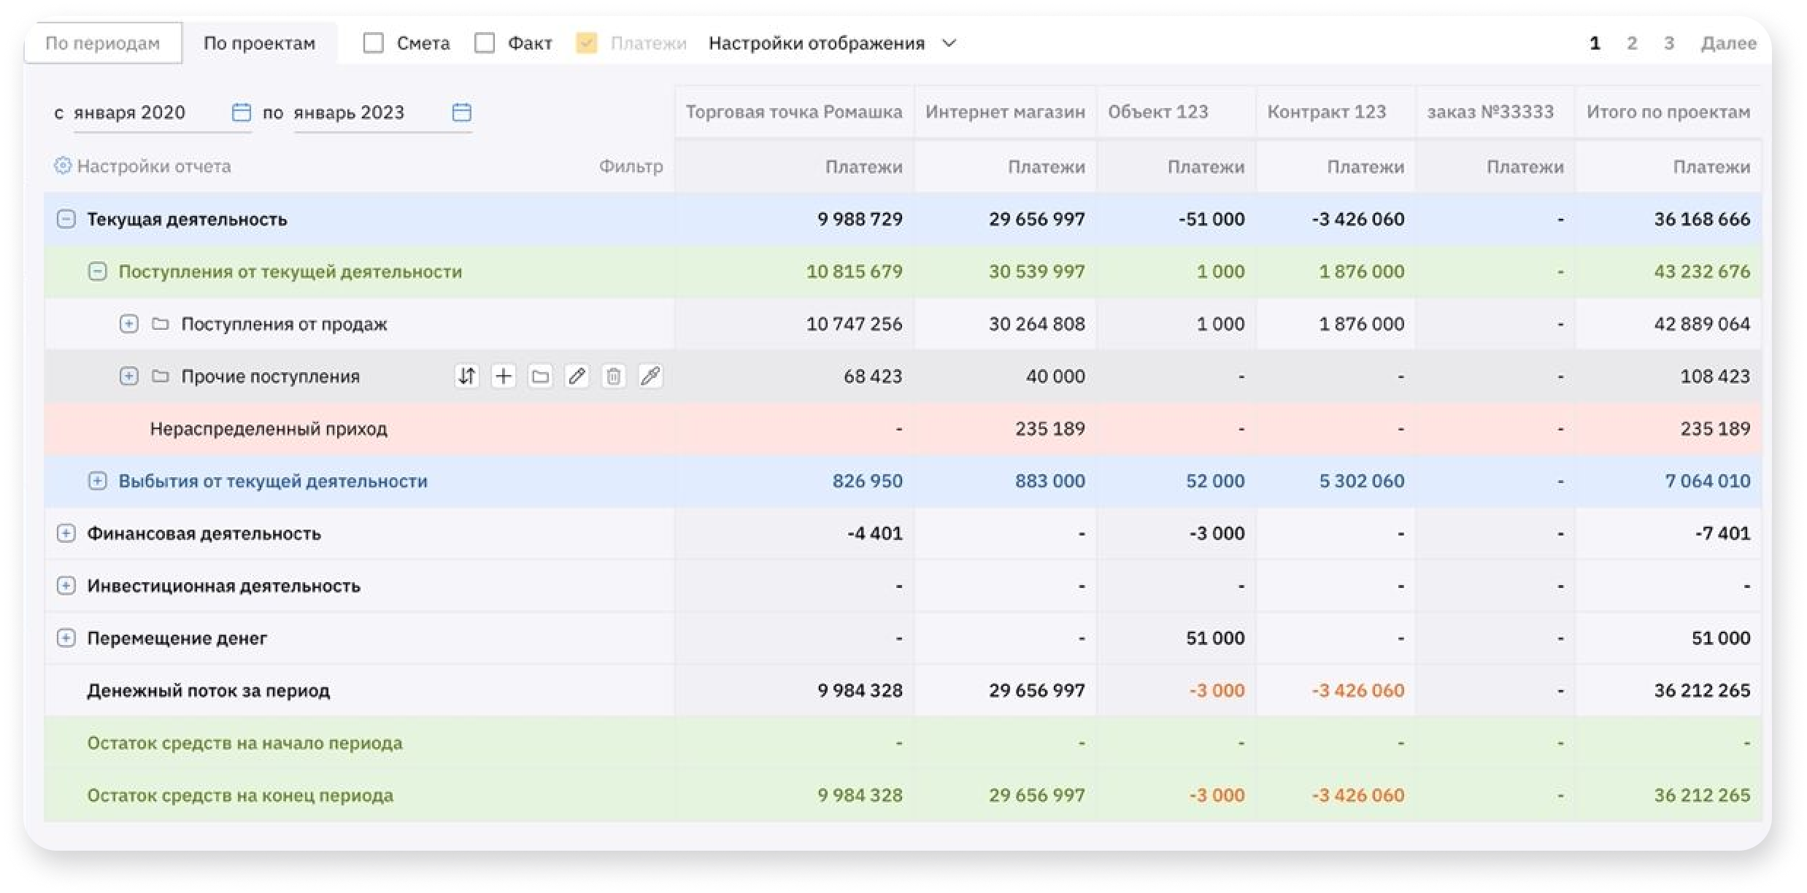
Task: Click the sort arrows icon on Прочие поступления
Action: [466, 376]
